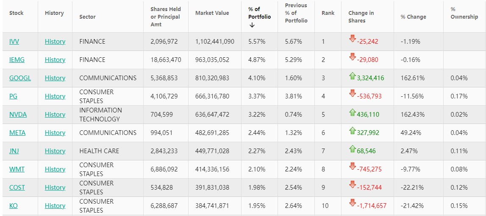This screenshot has width=486, height=216.
Task: View History for COST
Action: click(55, 188)
